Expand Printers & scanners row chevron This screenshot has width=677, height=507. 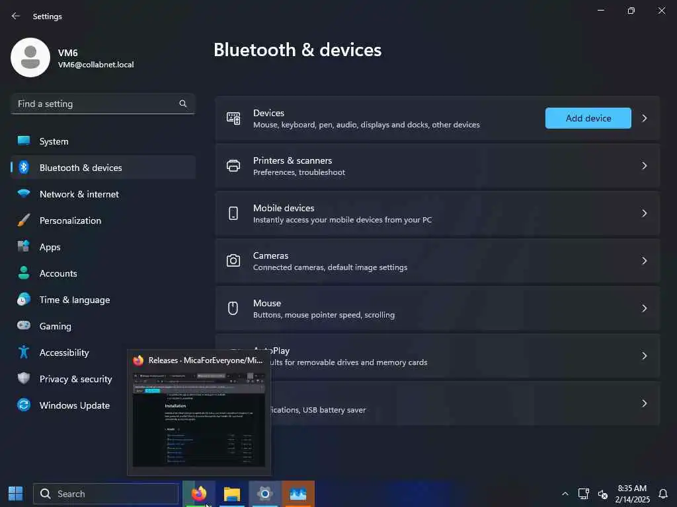pyautogui.click(x=644, y=166)
